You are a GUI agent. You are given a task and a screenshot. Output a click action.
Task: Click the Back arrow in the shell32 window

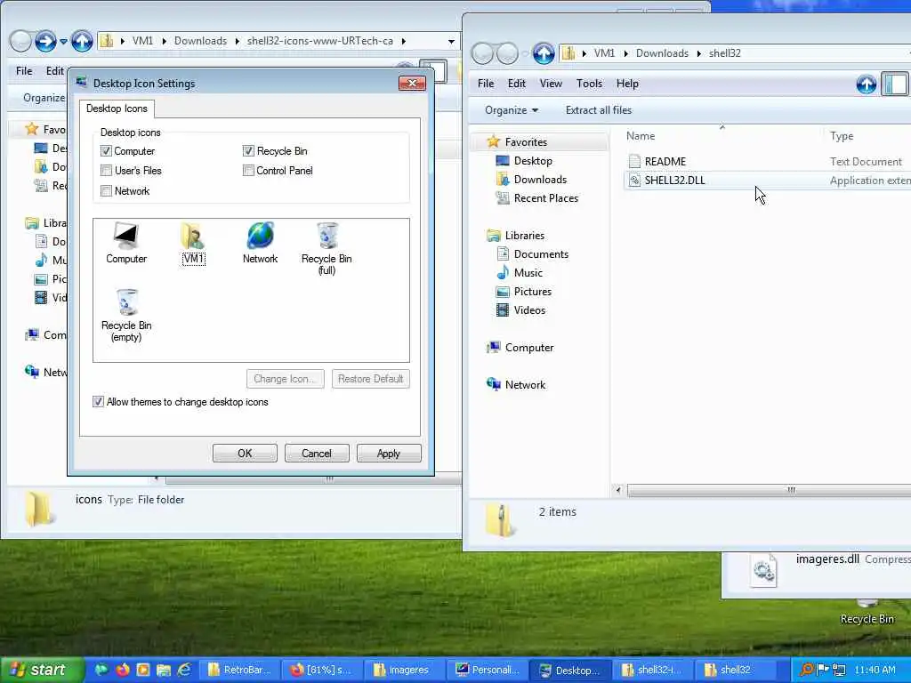click(482, 53)
